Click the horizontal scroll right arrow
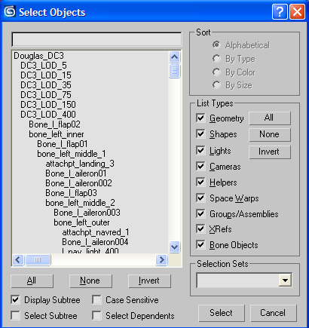Viewport: 309px width, 328px height. (161, 260)
